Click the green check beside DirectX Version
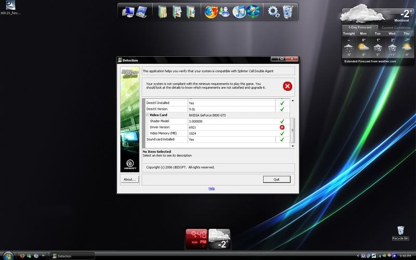The height and width of the screenshot is (260, 416). tap(282, 109)
